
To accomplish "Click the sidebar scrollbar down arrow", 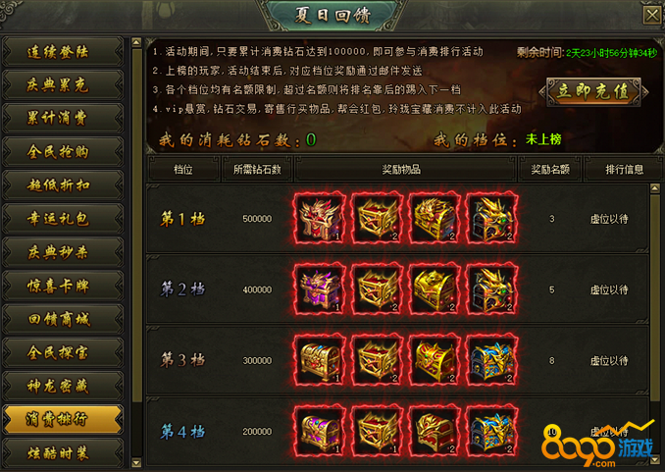I will (x=136, y=462).
